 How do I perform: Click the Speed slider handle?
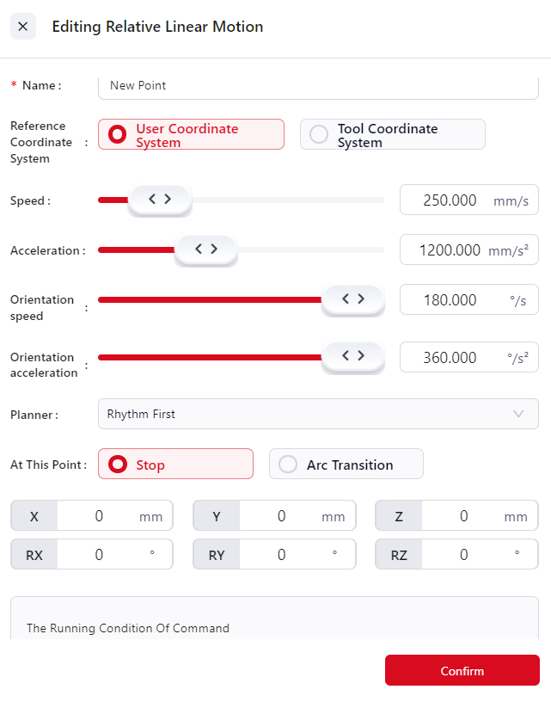point(160,200)
